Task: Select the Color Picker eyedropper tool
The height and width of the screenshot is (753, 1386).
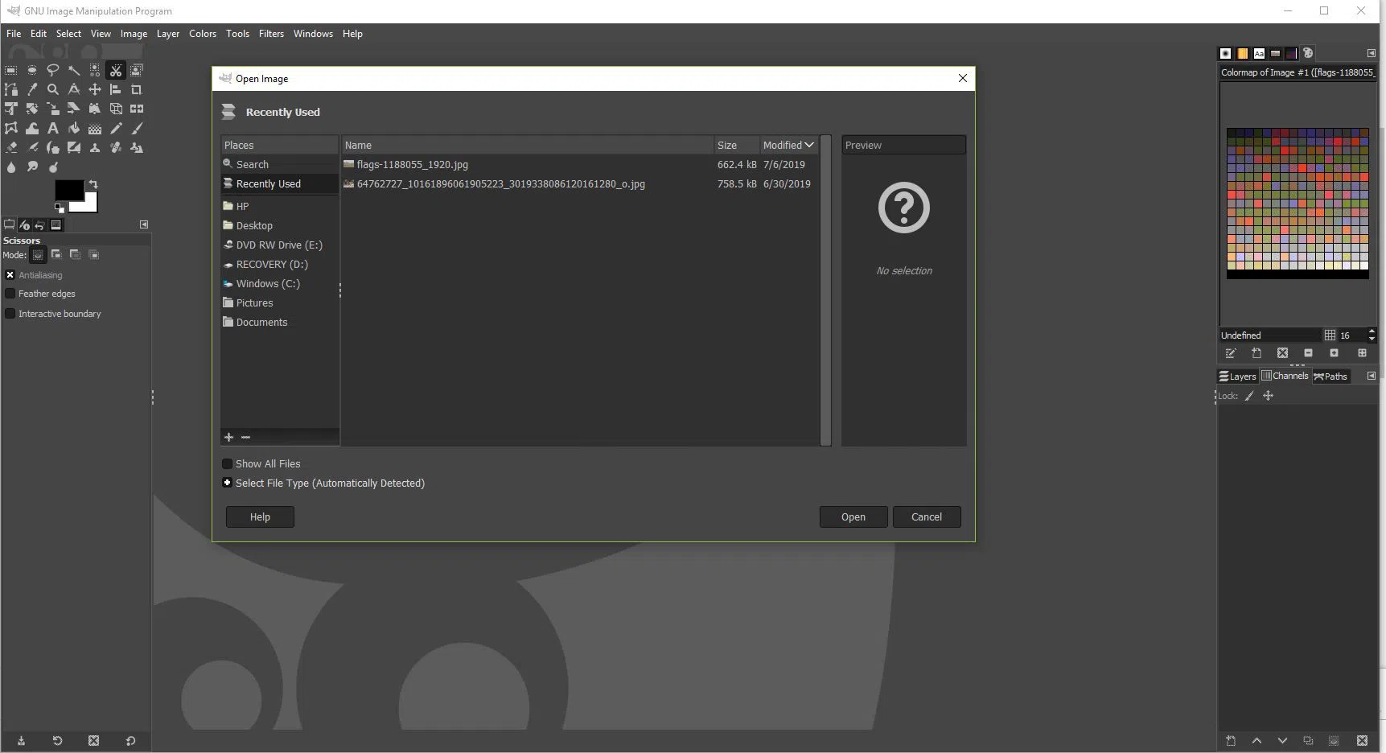Action: click(32, 90)
